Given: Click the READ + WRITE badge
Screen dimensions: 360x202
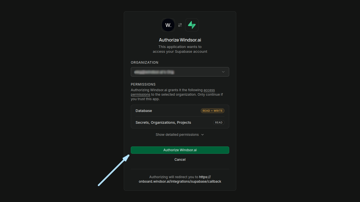Looking at the screenshot, I should (213, 111).
